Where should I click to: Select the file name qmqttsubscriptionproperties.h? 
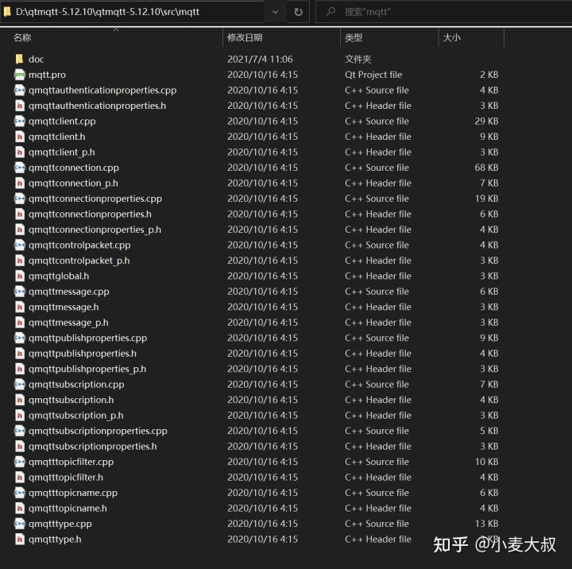pos(93,447)
